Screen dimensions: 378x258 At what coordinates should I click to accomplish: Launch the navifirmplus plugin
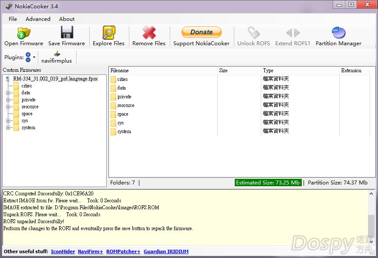pyautogui.click(x=57, y=57)
